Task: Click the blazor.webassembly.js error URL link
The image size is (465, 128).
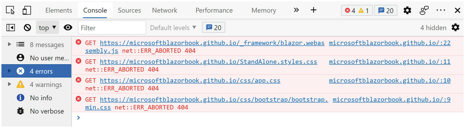Action: click(212, 43)
